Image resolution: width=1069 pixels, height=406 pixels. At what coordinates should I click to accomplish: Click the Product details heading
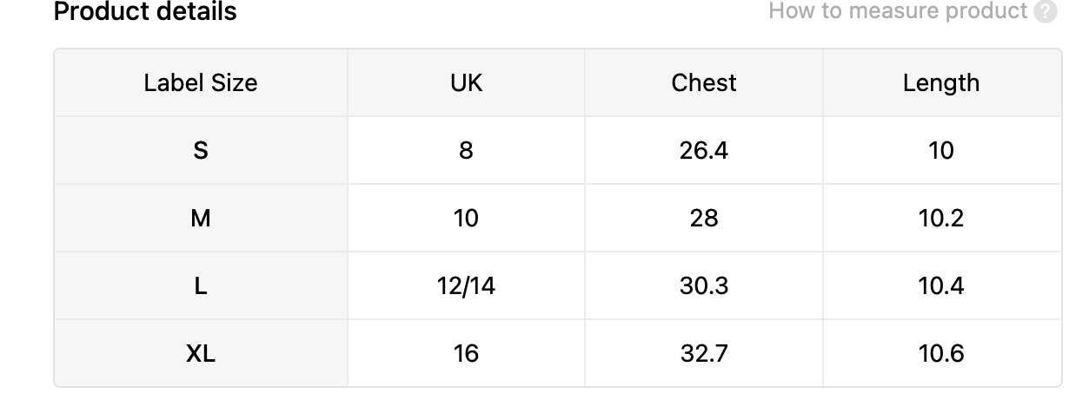point(145,12)
